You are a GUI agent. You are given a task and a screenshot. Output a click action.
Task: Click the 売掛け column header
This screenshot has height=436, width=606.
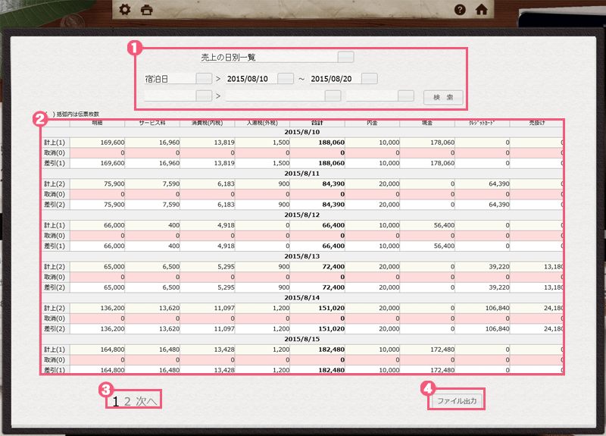pos(537,123)
